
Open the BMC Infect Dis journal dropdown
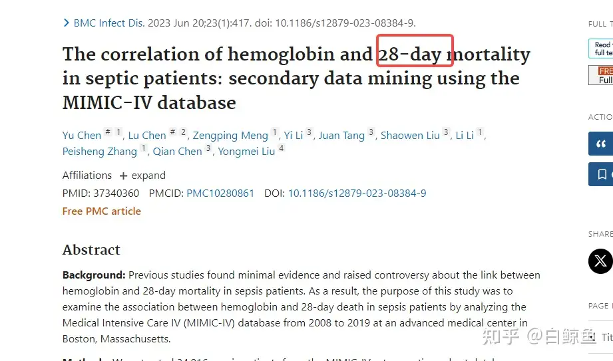[109, 23]
